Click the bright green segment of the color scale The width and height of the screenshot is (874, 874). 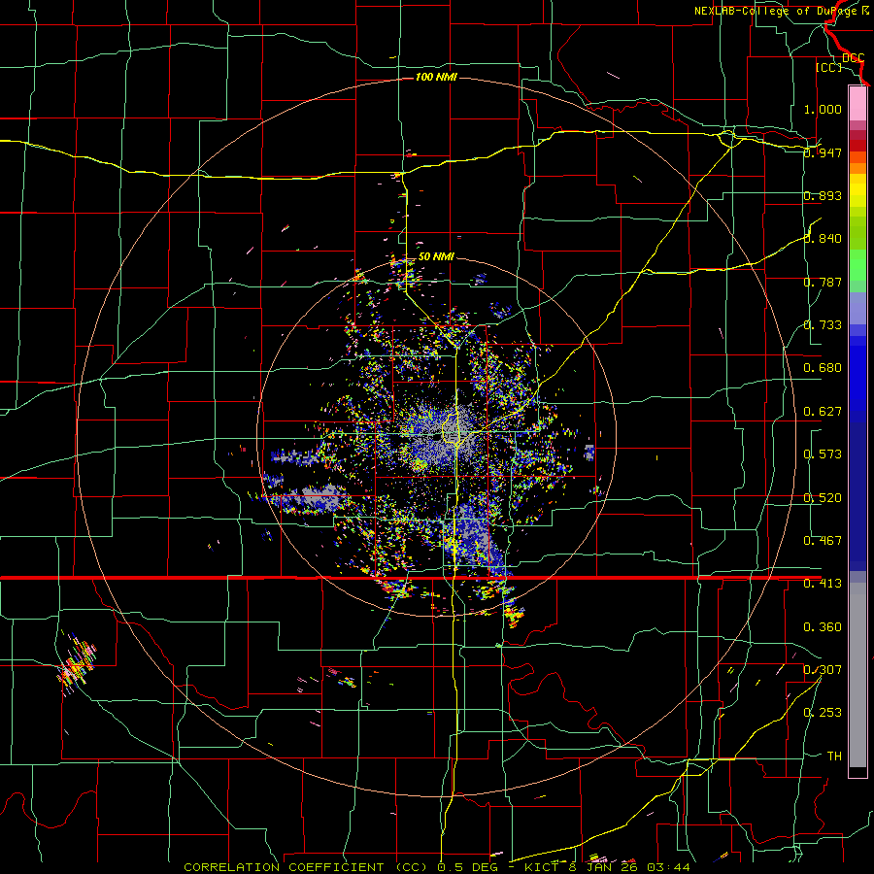click(x=857, y=265)
